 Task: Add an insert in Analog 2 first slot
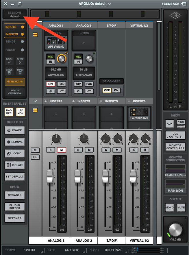84,114
